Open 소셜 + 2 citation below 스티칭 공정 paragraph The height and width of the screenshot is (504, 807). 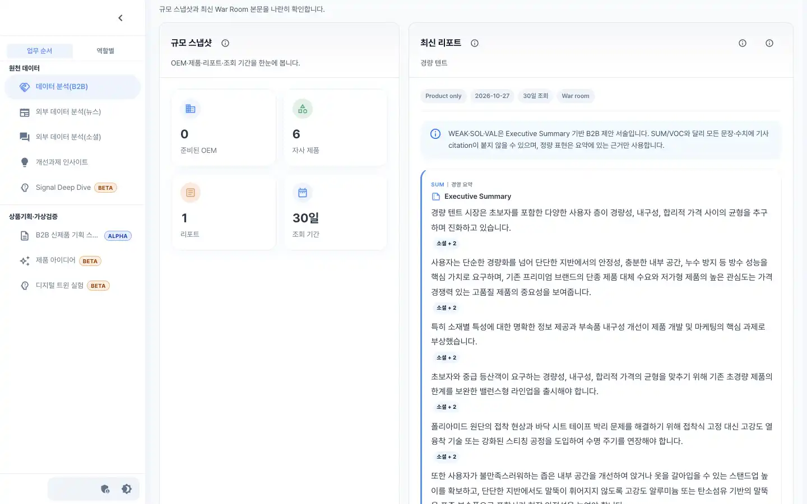pyautogui.click(x=447, y=457)
